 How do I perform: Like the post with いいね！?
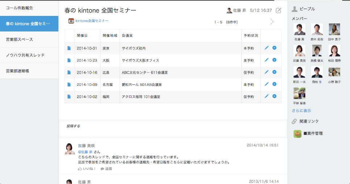[89, 169]
